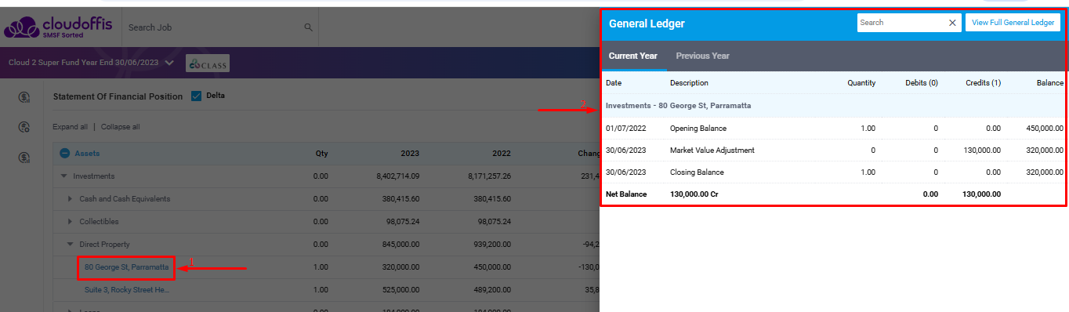Click the Class software logo badge

tap(208, 63)
